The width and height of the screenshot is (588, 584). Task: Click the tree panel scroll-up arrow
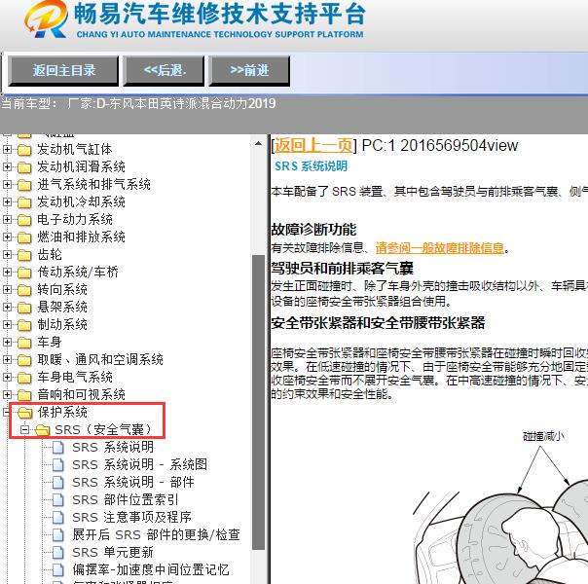tap(258, 143)
